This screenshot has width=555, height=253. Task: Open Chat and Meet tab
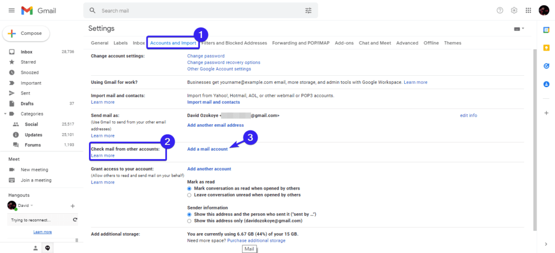(x=375, y=43)
